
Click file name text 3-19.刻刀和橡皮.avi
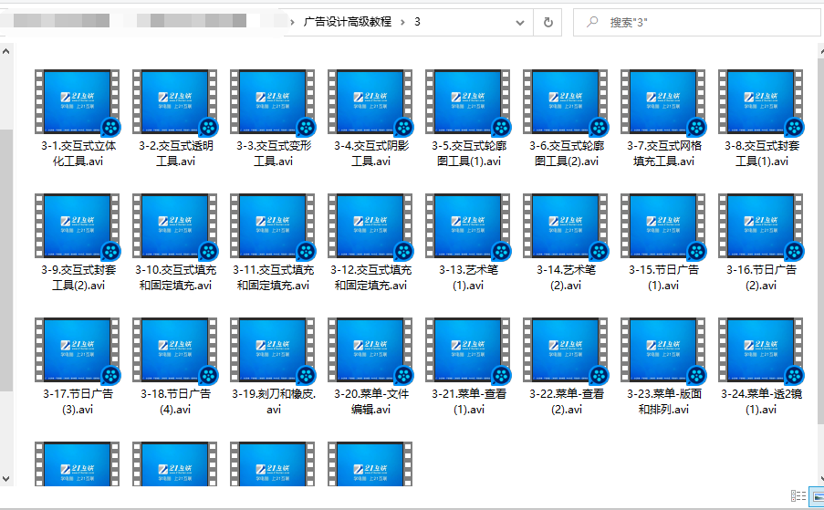pos(273,401)
